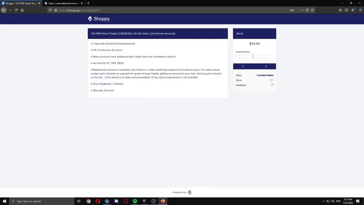The width and height of the screenshot is (364, 205).
Task: Open the Windows Start menu
Action: click(4, 201)
